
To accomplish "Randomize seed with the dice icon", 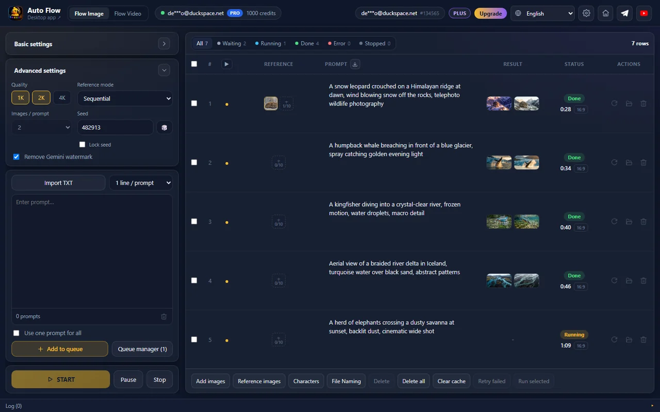I will (x=164, y=127).
